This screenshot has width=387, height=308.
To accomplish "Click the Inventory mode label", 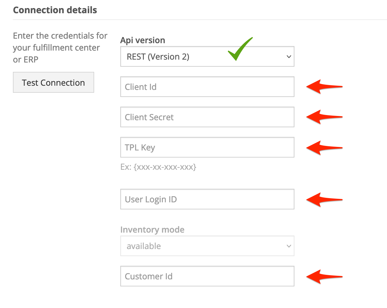I will point(152,230).
